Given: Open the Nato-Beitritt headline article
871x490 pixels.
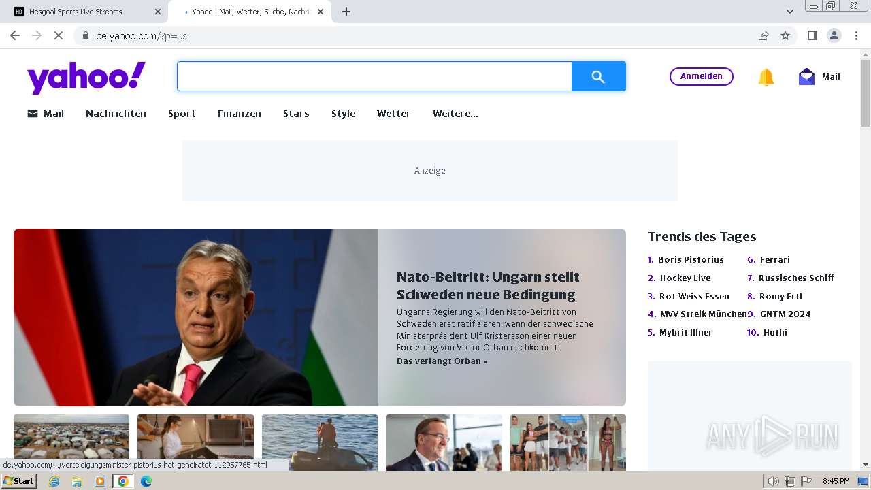Looking at the screenshot, I should click(x=488, y=286).
